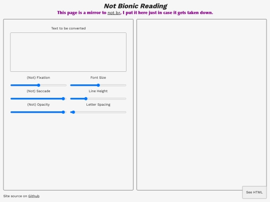Open the See HTML button
This screenshot has height=202, width=270.
254,193
